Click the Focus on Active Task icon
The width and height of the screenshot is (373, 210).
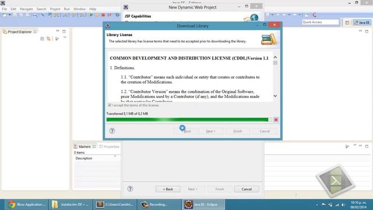[57, 38]
